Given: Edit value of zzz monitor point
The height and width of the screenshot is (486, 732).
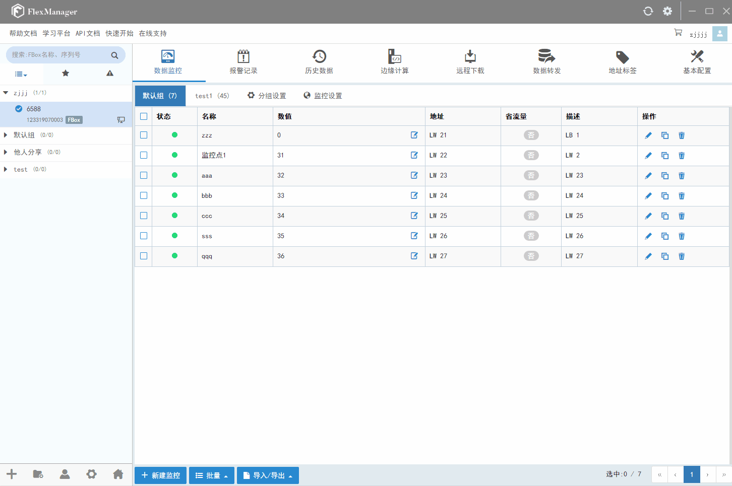Looking at the screenshot, I should click(414, 135).
